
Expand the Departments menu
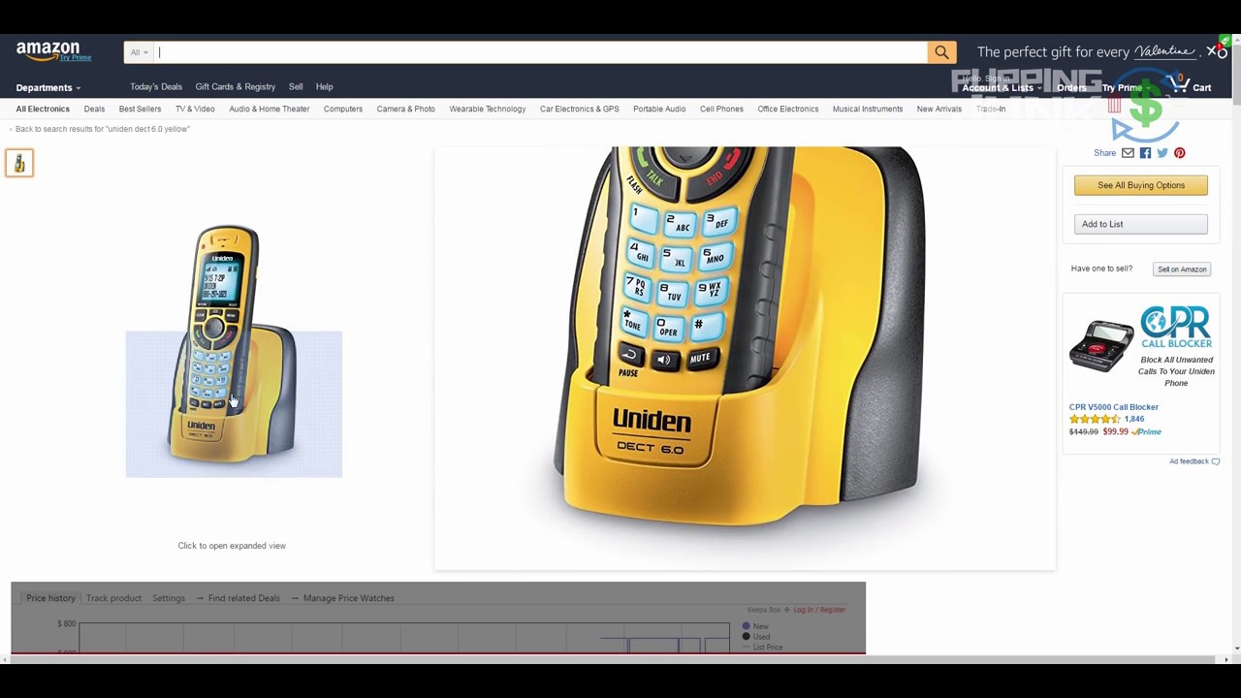coord(48,87)
